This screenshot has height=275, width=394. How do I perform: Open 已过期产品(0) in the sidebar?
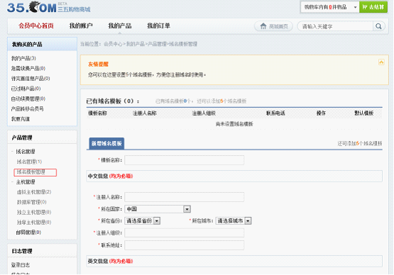26,89
